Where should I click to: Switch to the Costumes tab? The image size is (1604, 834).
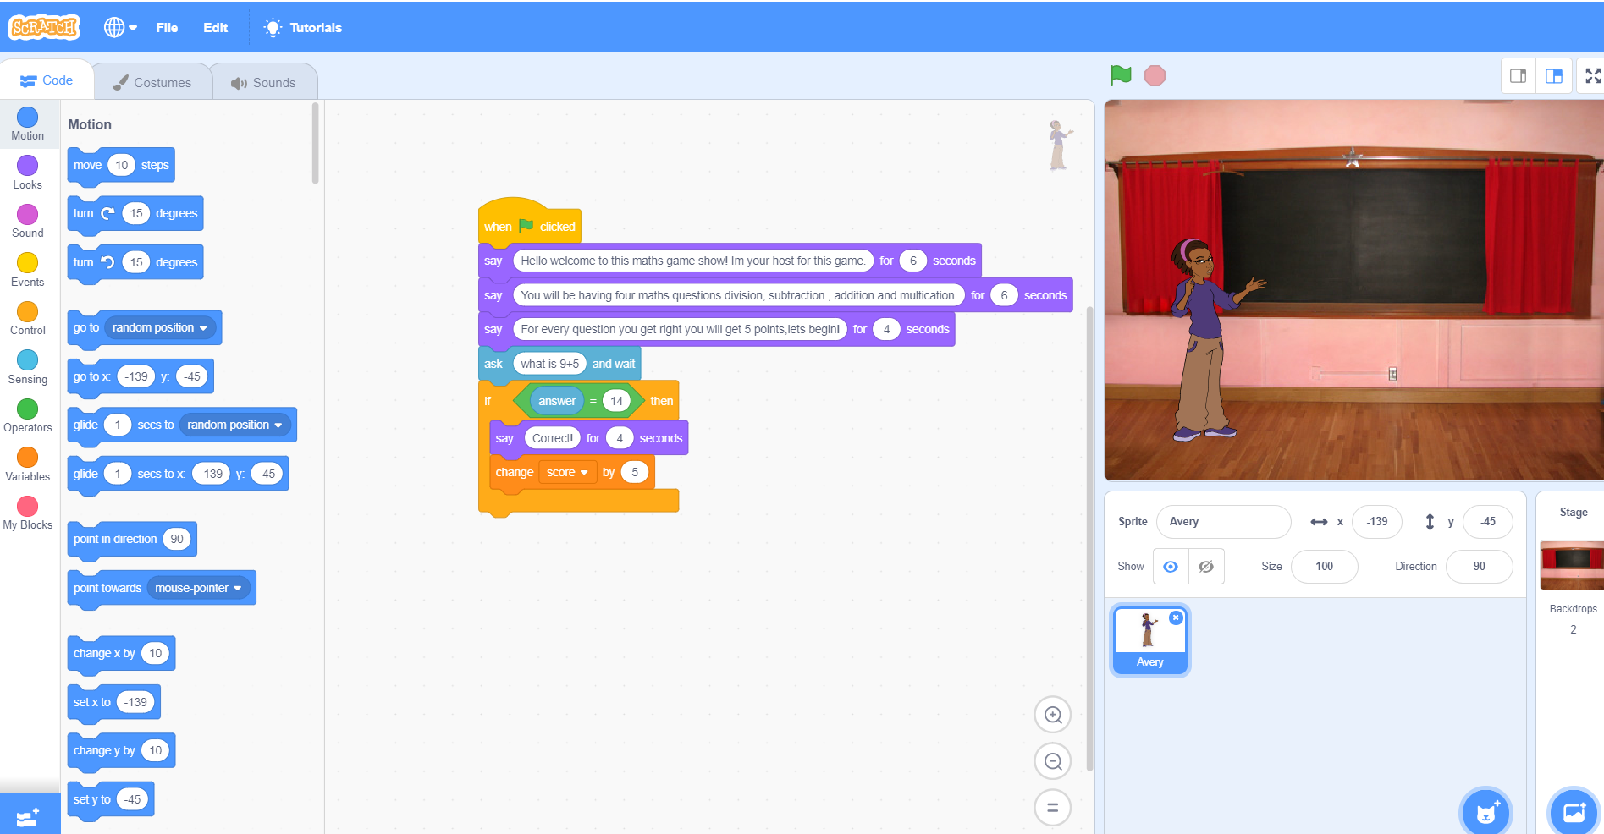(152, 82)
